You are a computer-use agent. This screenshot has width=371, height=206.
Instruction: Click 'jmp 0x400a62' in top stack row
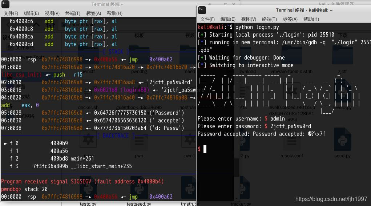click(x=151, y=59)
